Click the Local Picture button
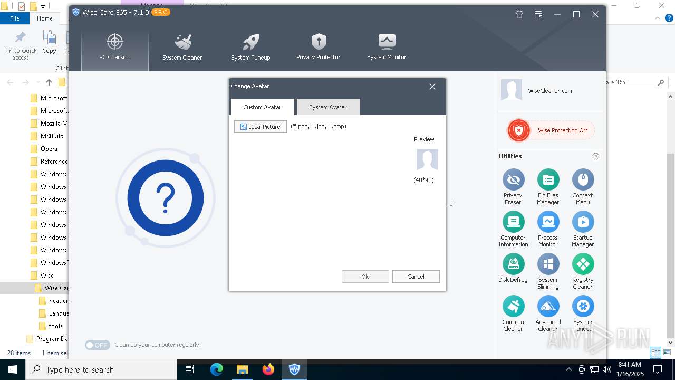This screenshot has height=380, width=675. 261,127
